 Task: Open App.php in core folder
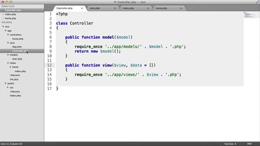17,47
